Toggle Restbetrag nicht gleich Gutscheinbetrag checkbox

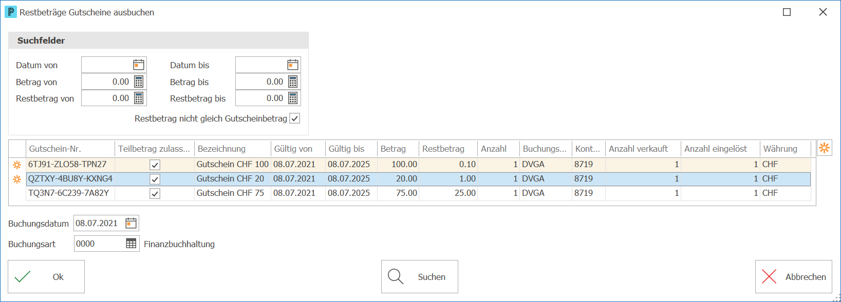[x=295, y=118]
